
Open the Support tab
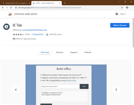tap(74, 52)
